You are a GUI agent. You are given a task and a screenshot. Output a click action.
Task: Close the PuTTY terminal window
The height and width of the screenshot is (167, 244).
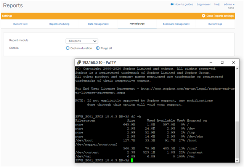pos(233,63)
